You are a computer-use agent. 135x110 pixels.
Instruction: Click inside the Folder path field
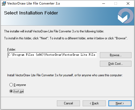point(52,55)
